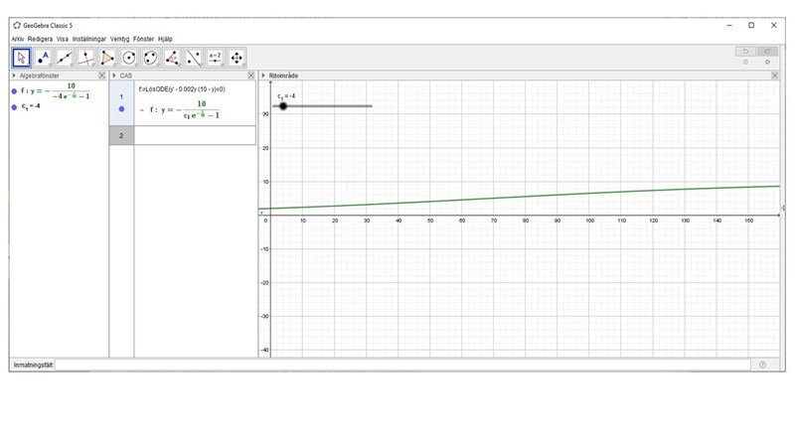Select the Circle with center tool
The height and width of the screenshot is (447, 795).
(x=129, y=57)
